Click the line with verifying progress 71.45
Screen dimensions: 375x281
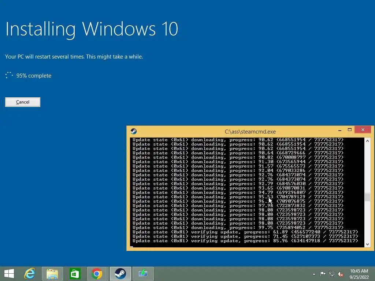(245, 236)
